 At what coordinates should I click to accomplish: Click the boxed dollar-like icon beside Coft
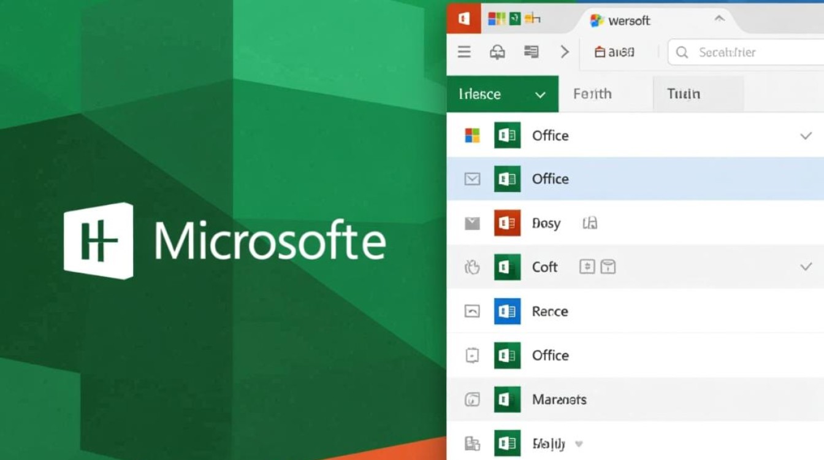tap(587, 267)
